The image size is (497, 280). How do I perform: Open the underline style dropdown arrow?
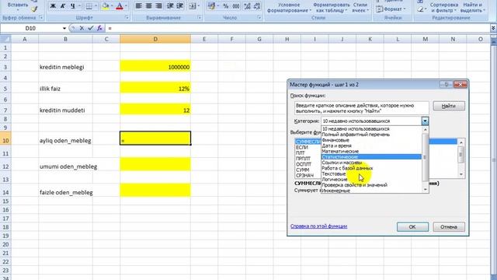point(79,6)
